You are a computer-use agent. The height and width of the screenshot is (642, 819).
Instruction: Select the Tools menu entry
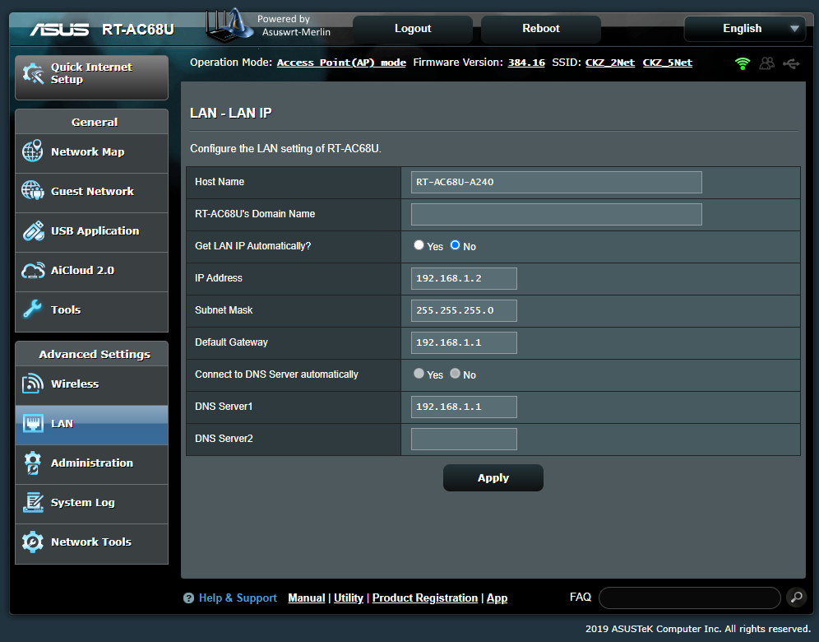point(91,310)
